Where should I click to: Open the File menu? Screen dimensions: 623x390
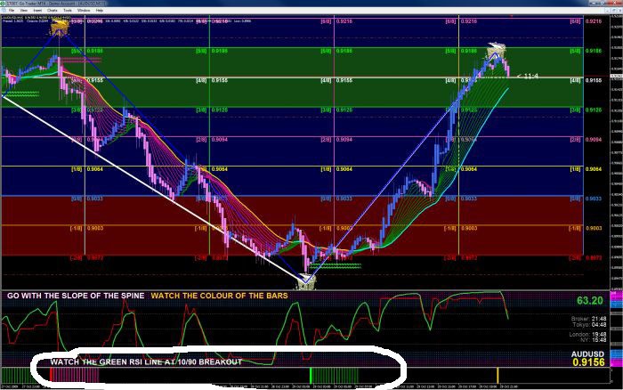(x=12, y=11)
